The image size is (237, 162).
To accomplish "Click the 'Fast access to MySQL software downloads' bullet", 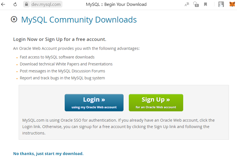I will 57,57.
